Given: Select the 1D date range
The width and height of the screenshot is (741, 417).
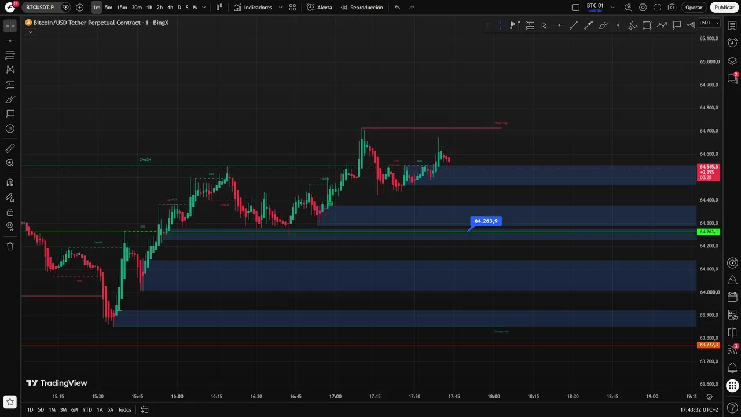Looking at the screenshot, I should point(30,409).
